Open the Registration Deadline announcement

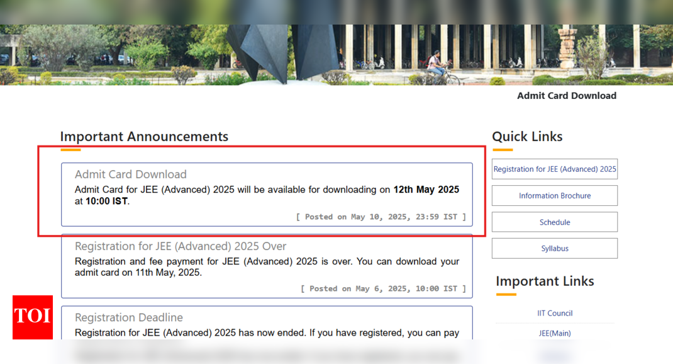[129, 317]
